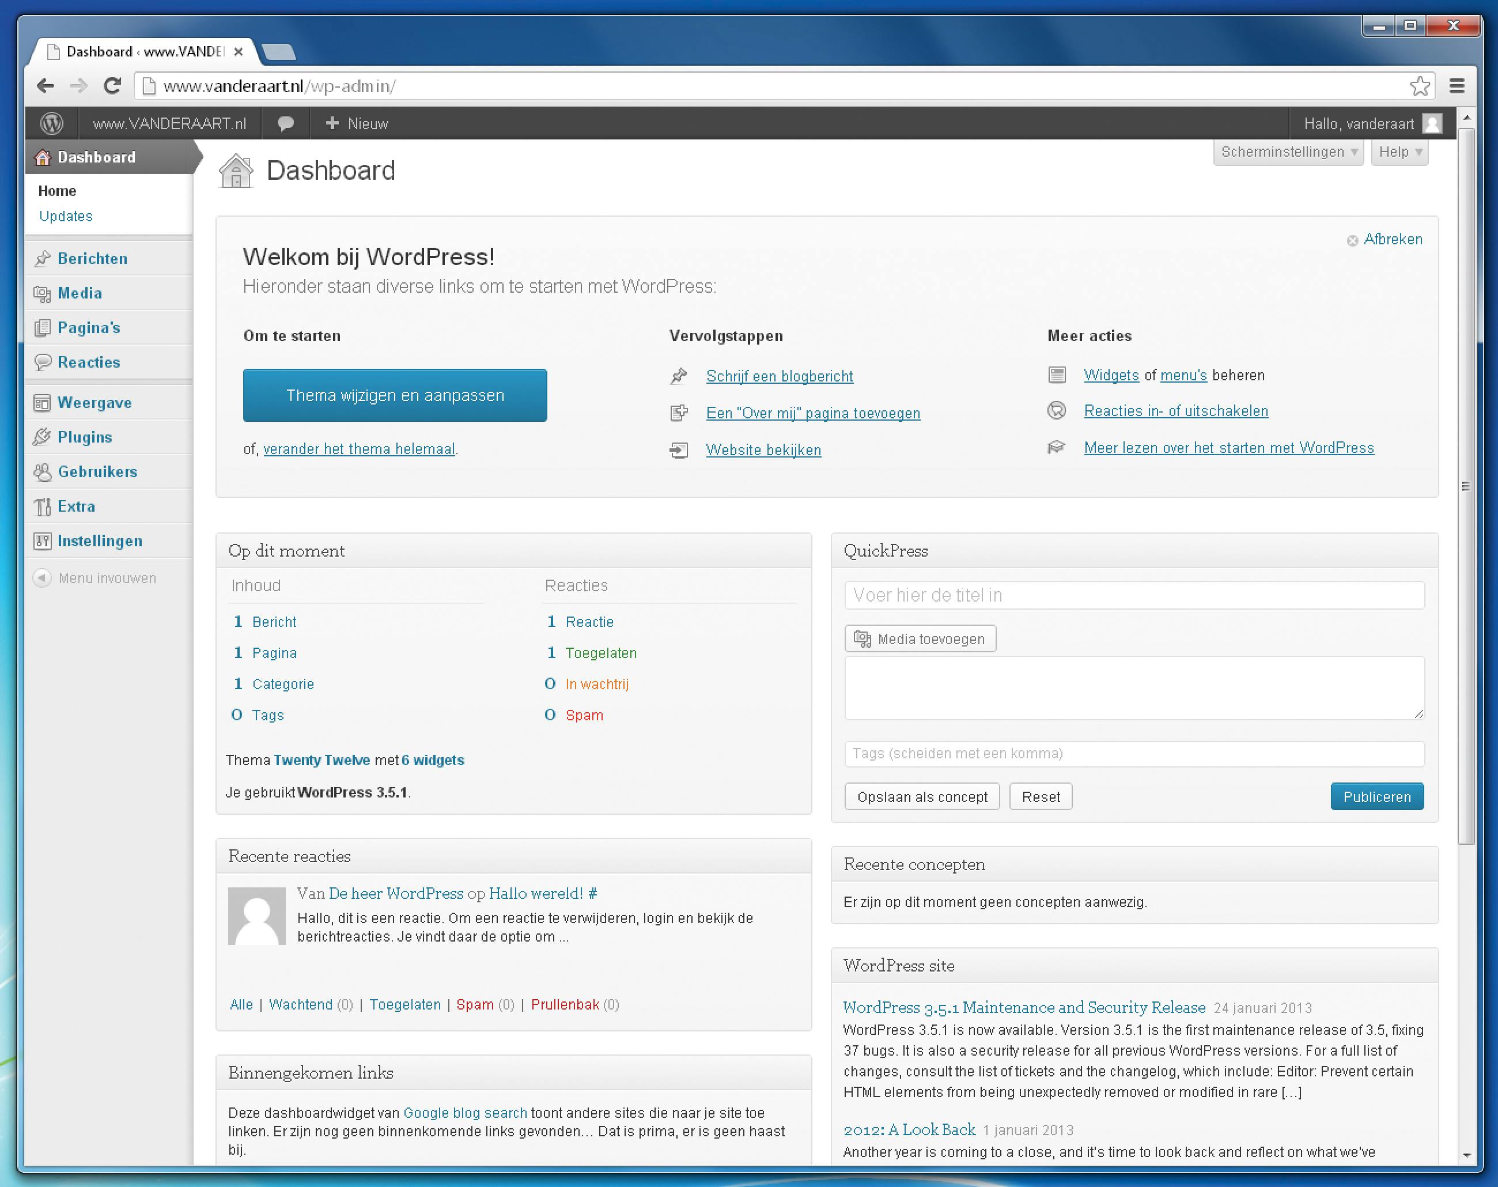The width and height of the screenshot is (1498, 1187).
Task: Open the Nieuw menu in admin bar
Action: point(357,124)
